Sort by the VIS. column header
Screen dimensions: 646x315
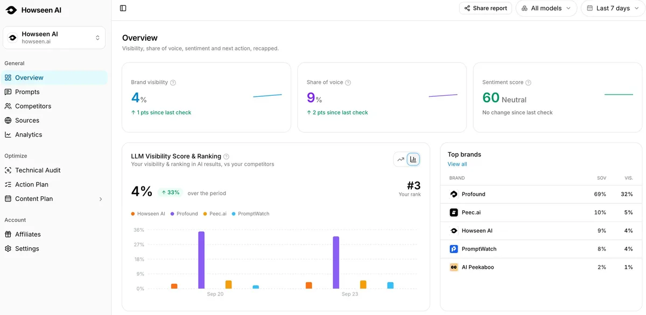629,178
